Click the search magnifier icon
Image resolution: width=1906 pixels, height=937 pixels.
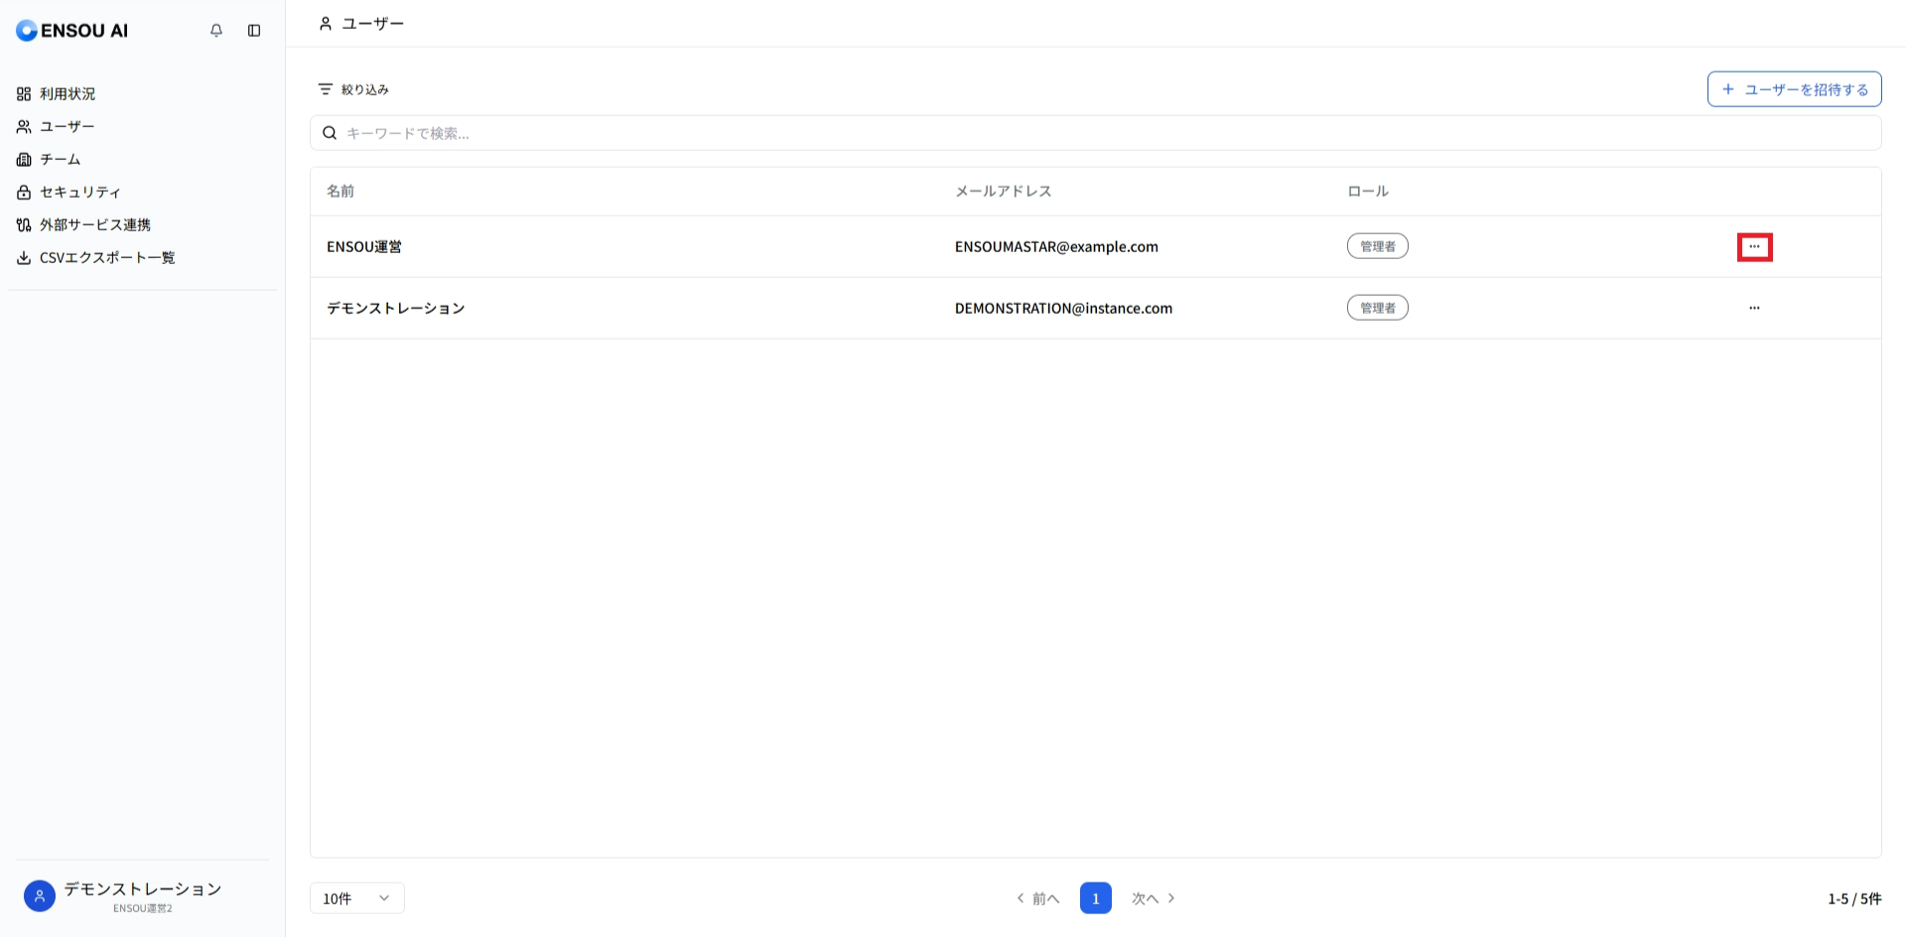330,133
